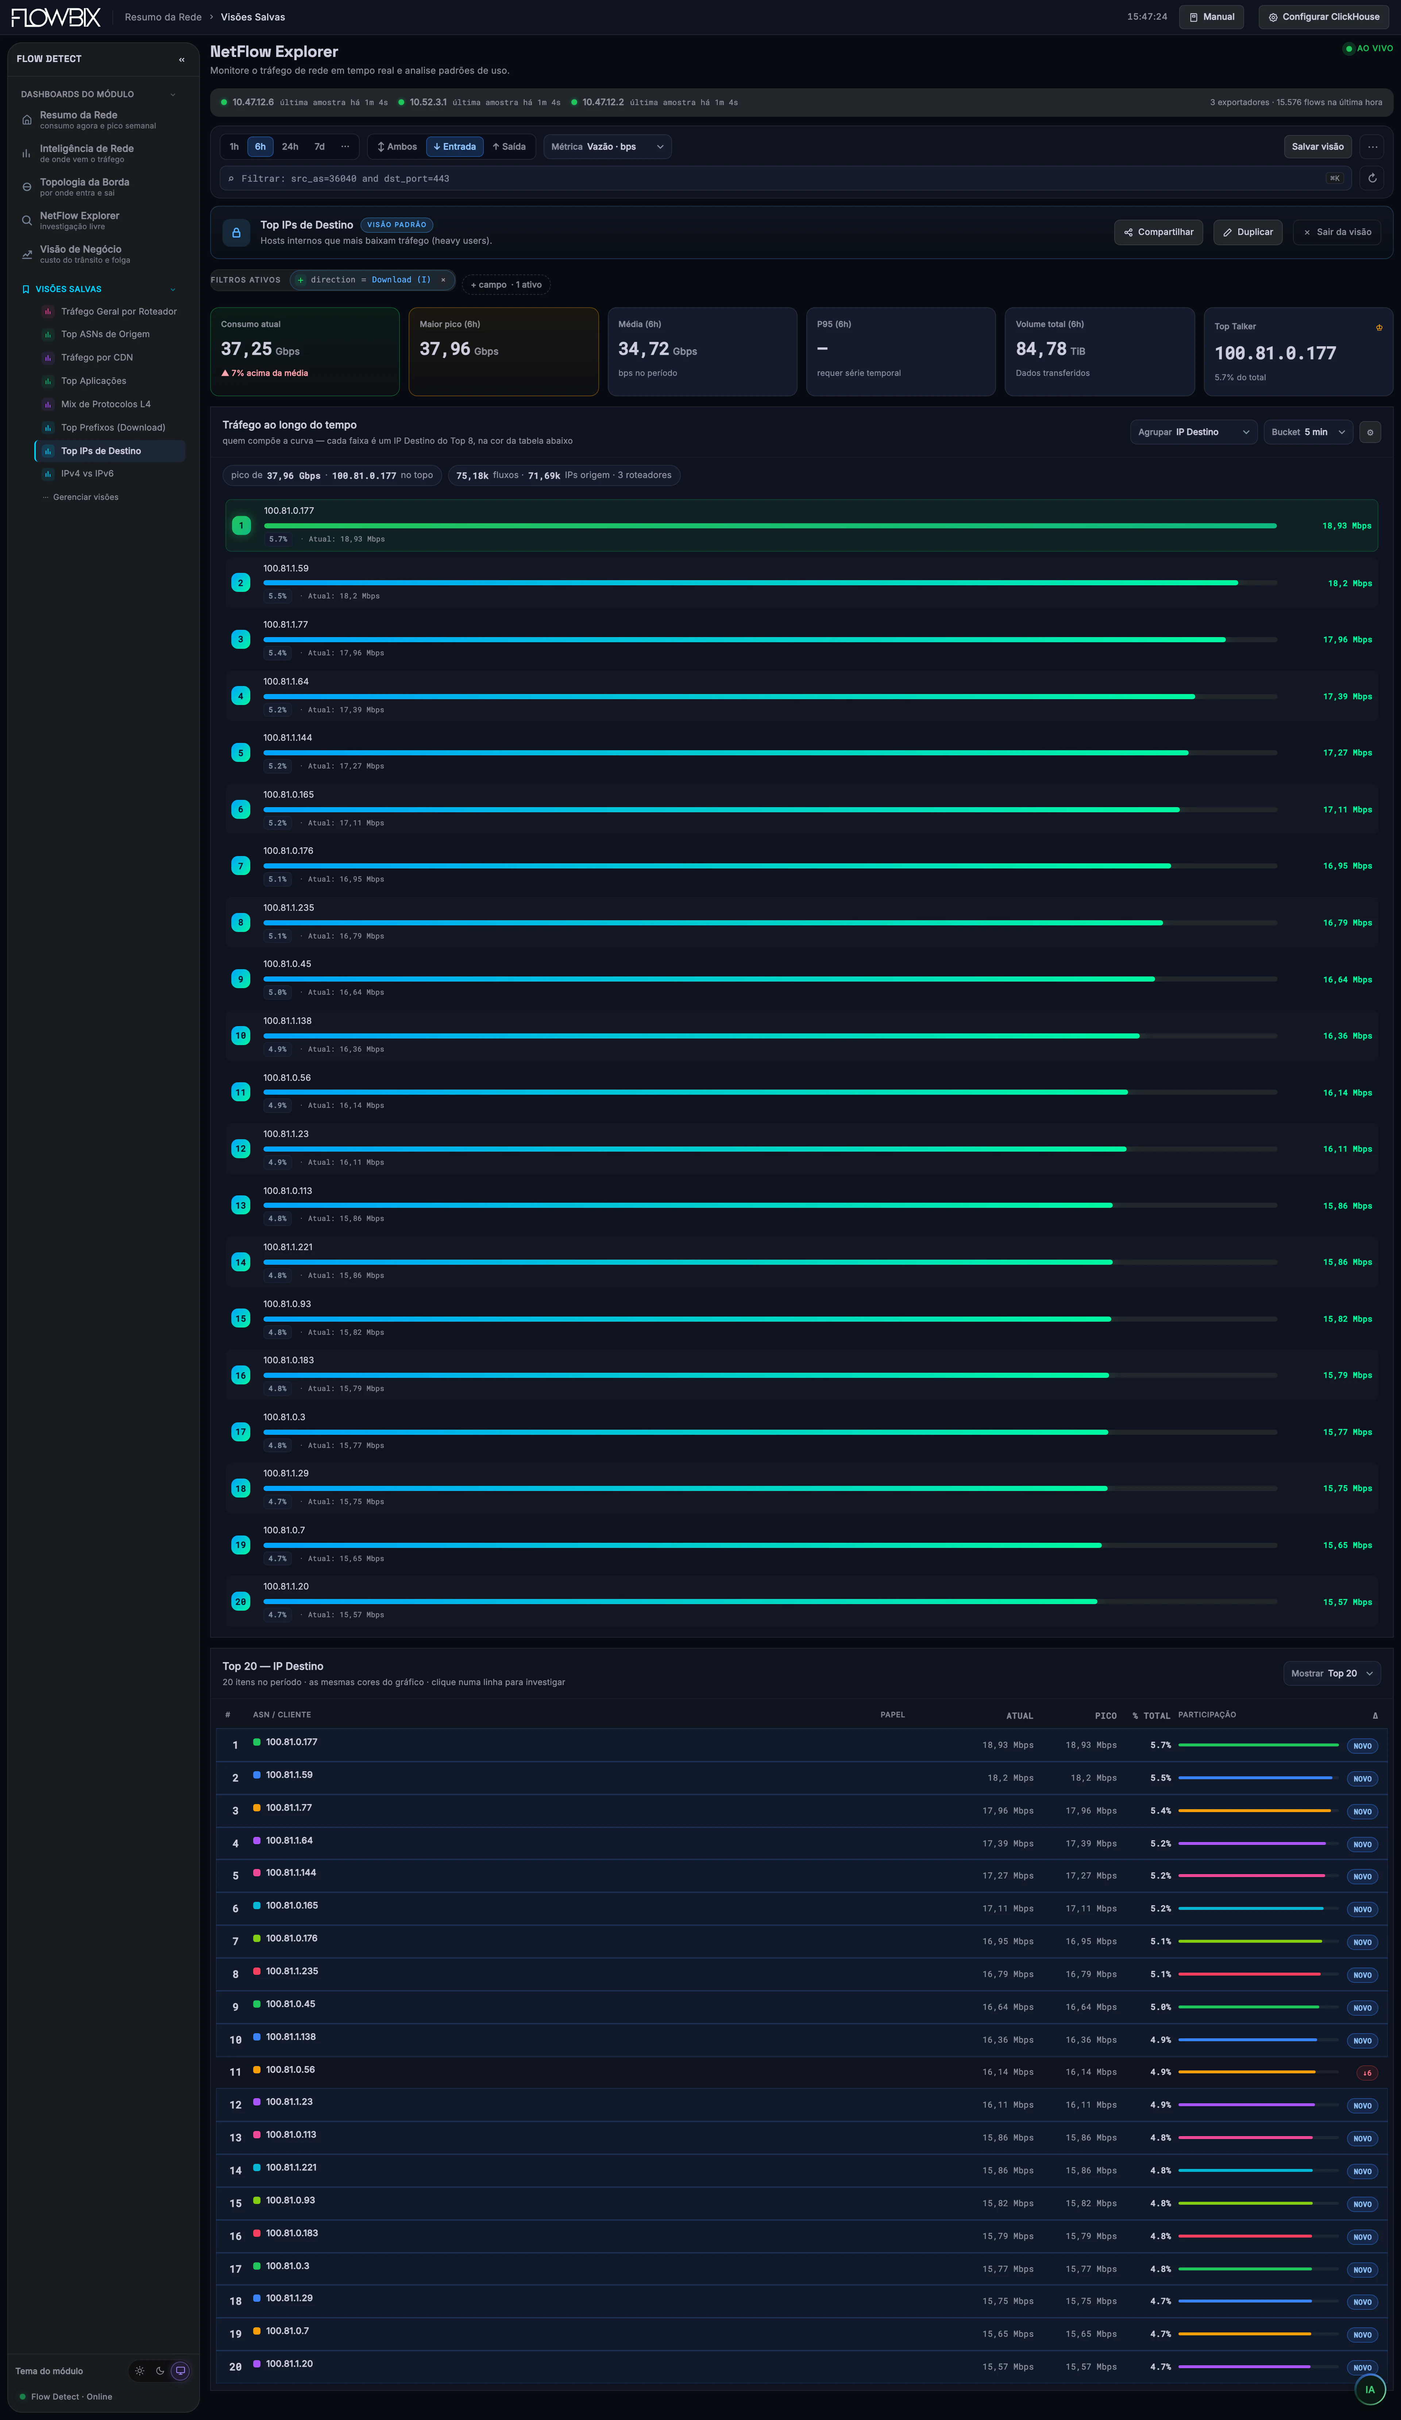Select the 24h time range
This screenshot has width=1401, height=2420.
point(290,147)
